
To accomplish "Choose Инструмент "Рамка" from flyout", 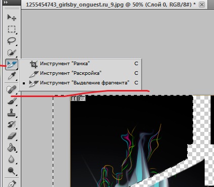I will (x=80, y=64).
